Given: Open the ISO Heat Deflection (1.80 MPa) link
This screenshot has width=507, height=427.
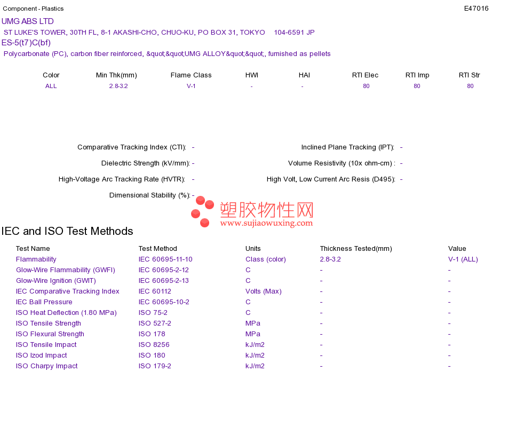Looking at the screenshot, I should [66, 312].
